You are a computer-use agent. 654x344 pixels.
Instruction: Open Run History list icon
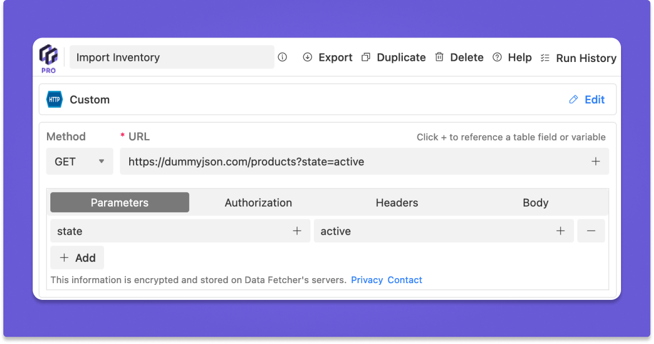[x=545, y=58]
